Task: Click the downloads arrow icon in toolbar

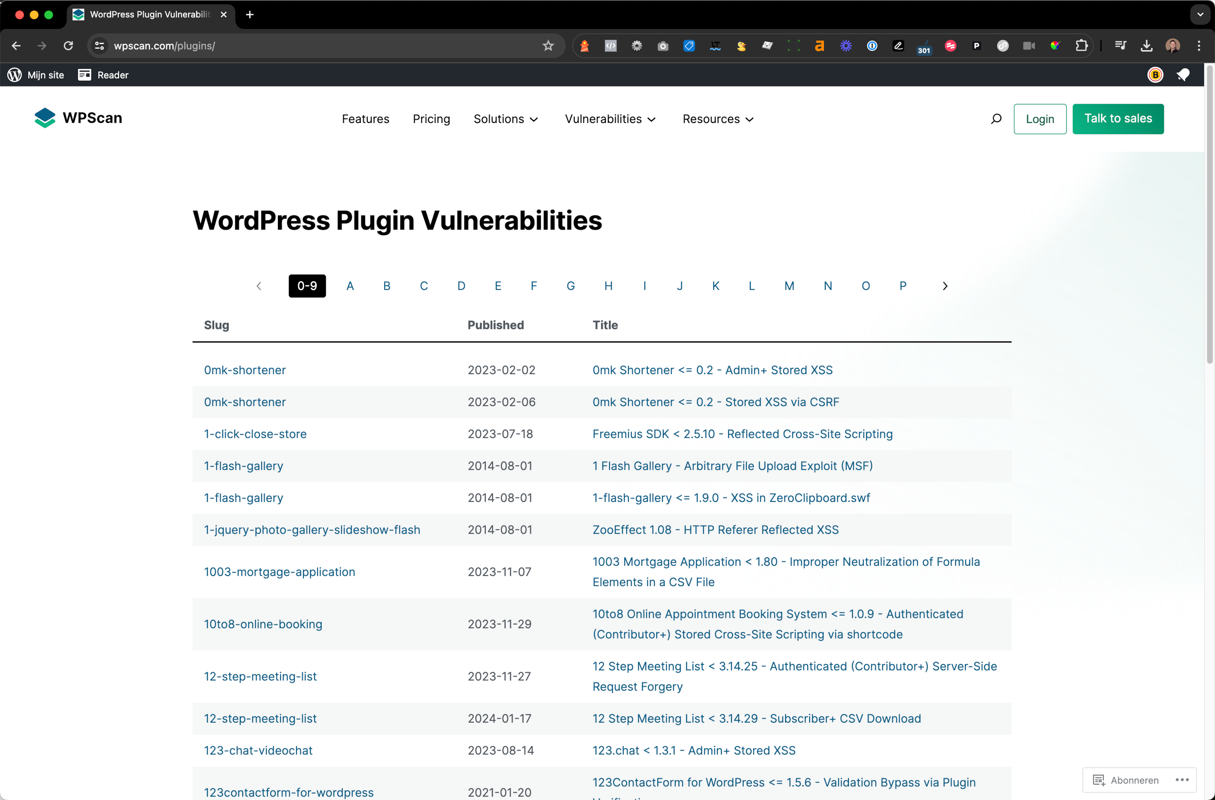Action: click(1146, 46)
